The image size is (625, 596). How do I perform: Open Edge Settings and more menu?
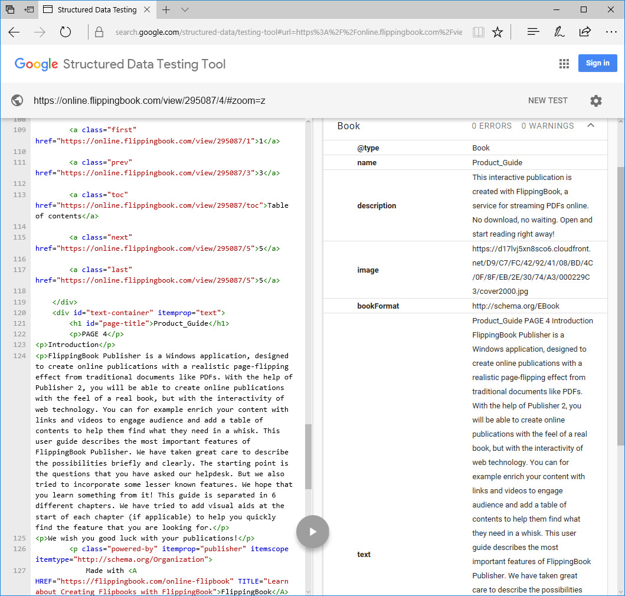point(611,32)
